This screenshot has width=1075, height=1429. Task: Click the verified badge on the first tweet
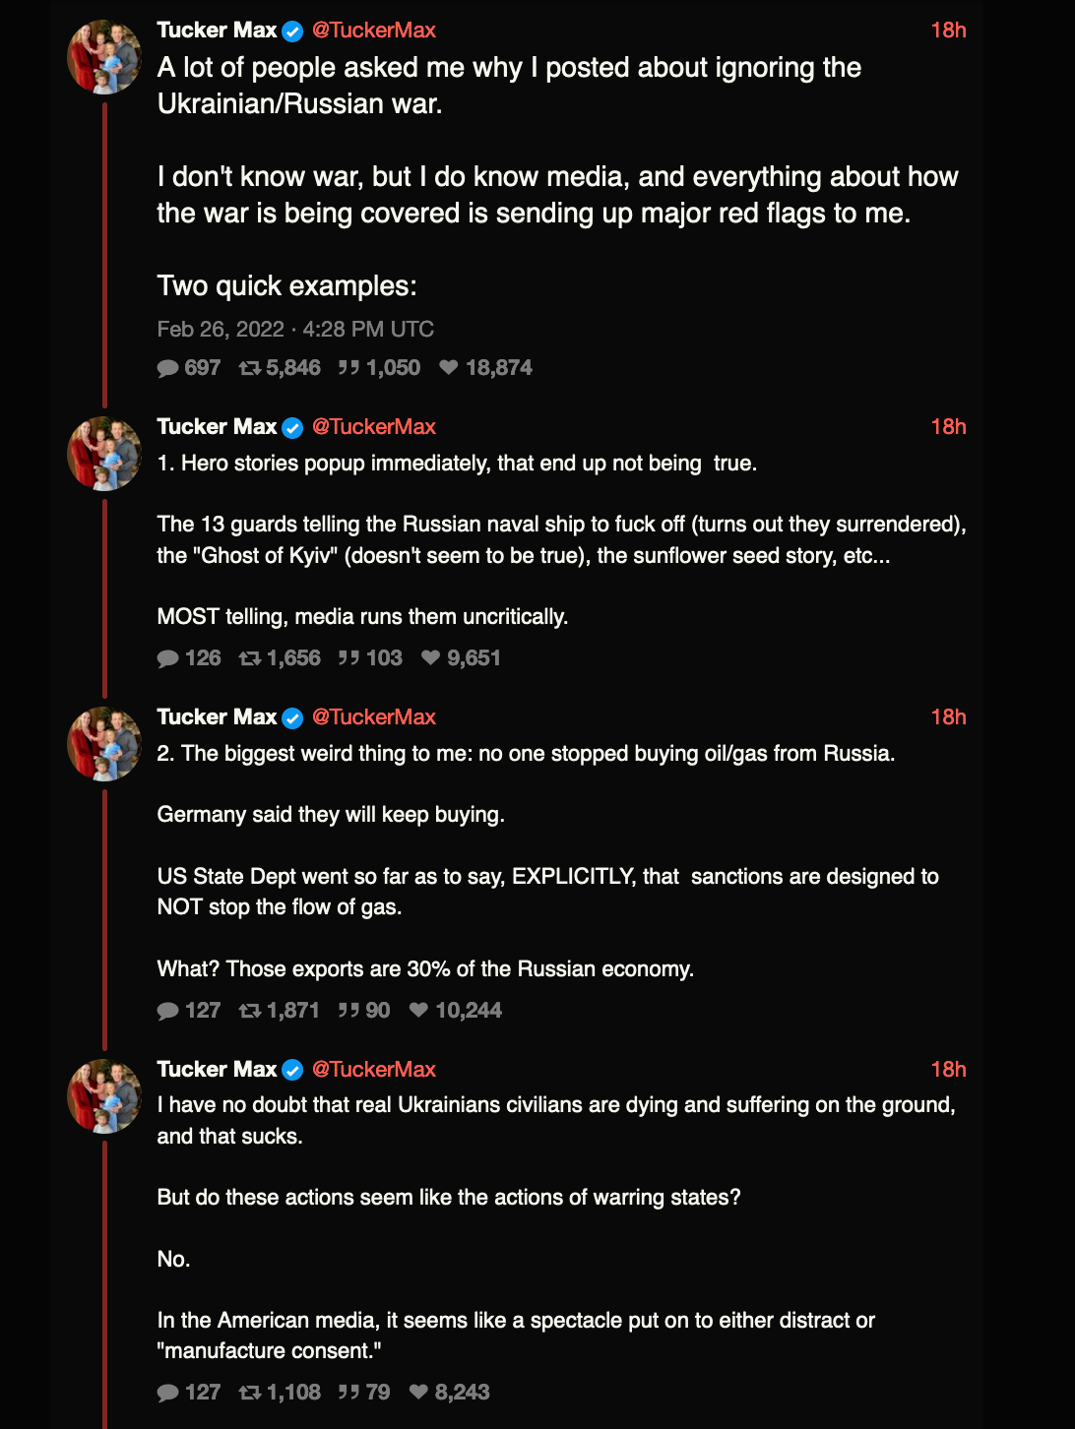[x=292, y=31]
